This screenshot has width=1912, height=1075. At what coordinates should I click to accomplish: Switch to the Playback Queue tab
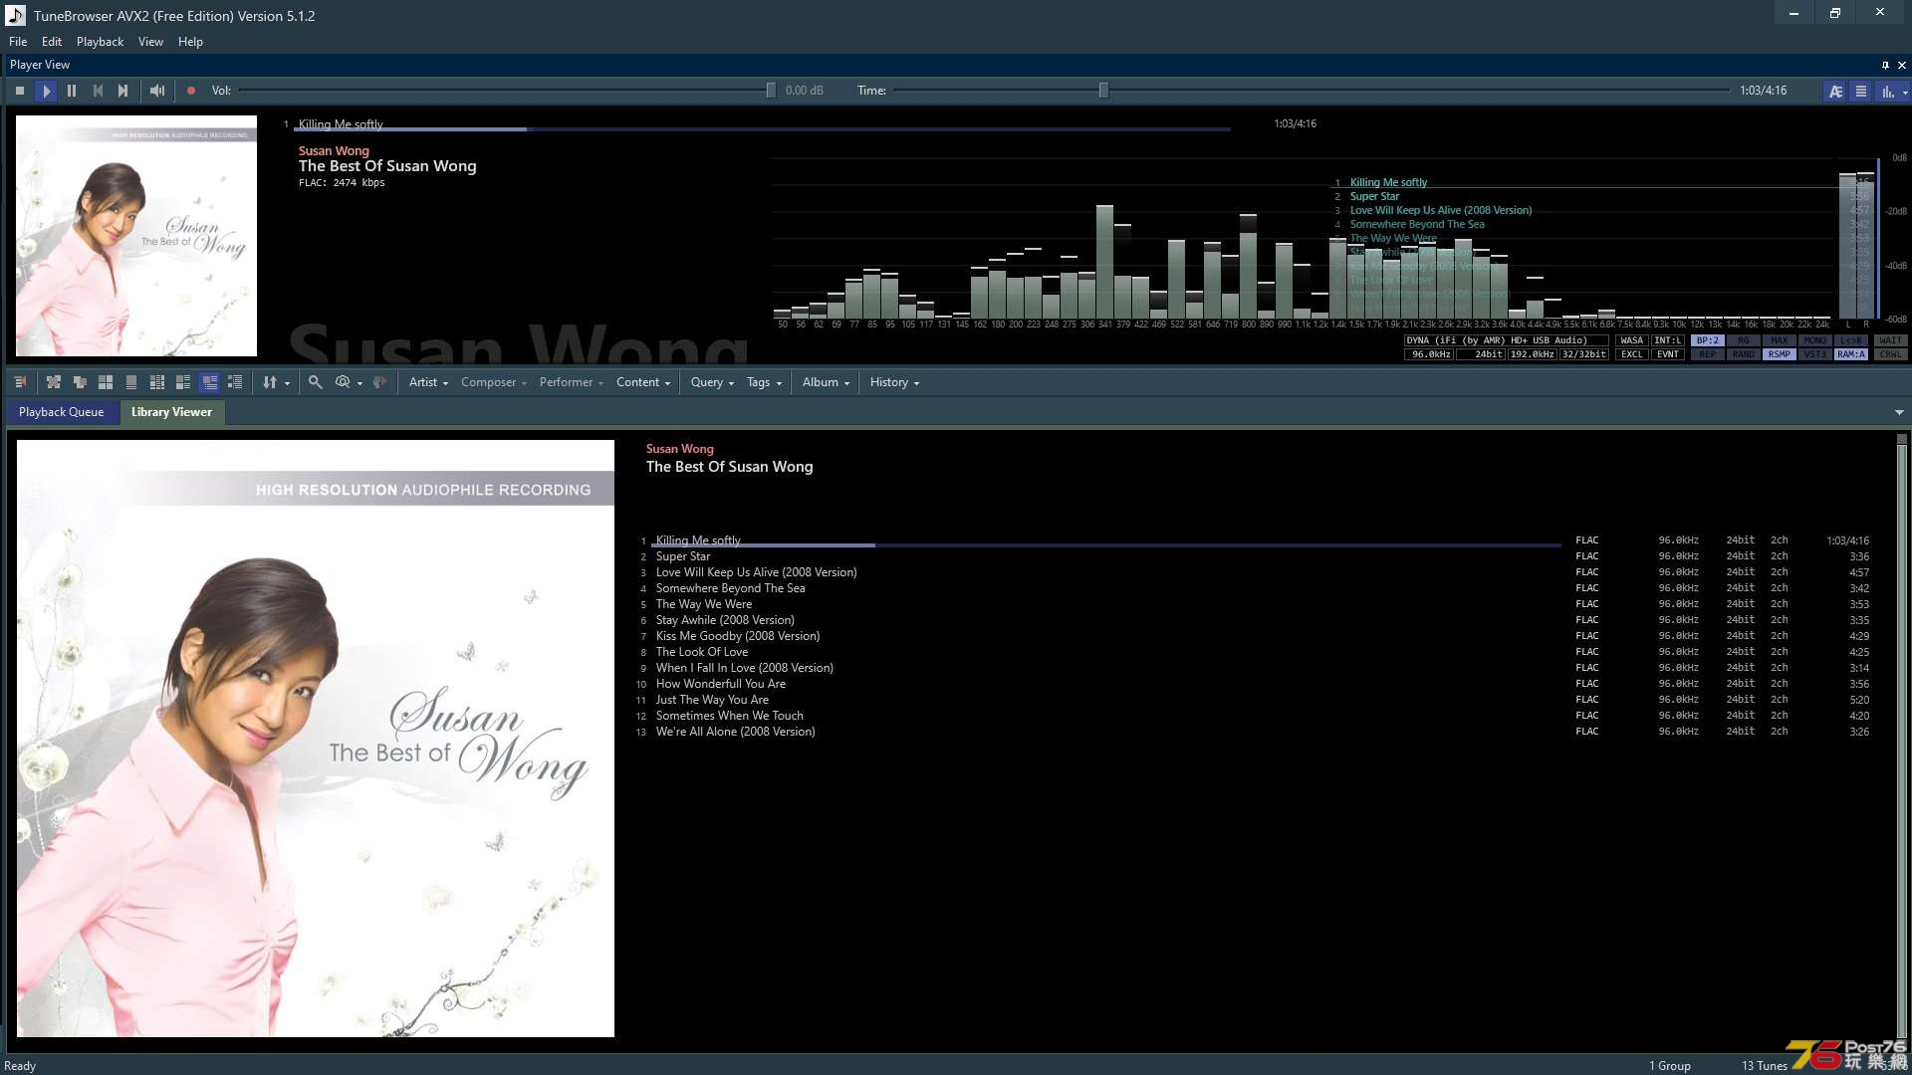61,412
